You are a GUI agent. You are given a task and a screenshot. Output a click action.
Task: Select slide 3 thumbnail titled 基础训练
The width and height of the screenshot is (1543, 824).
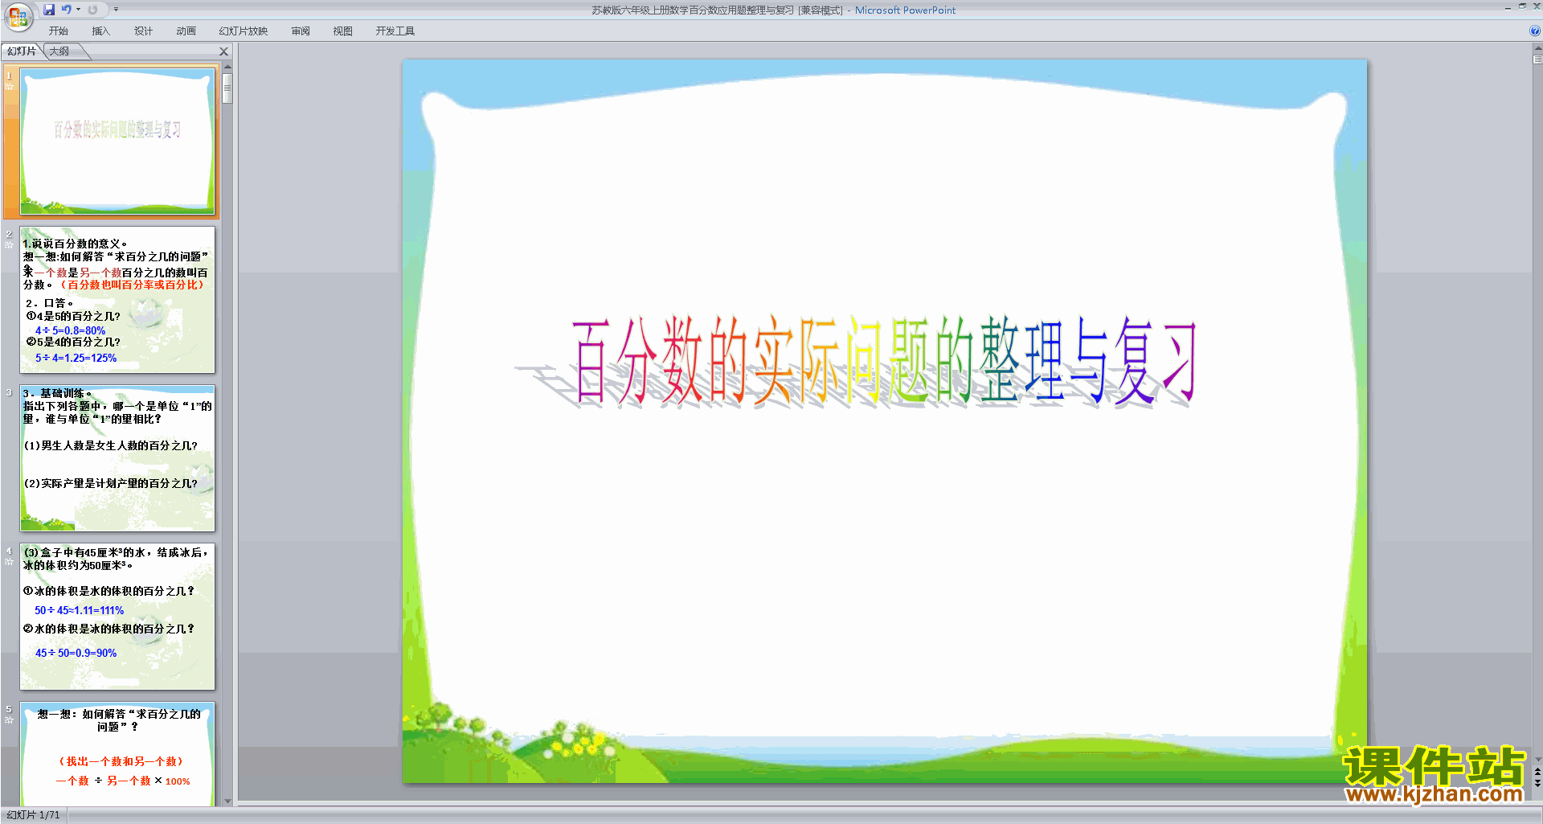point(117,458)
